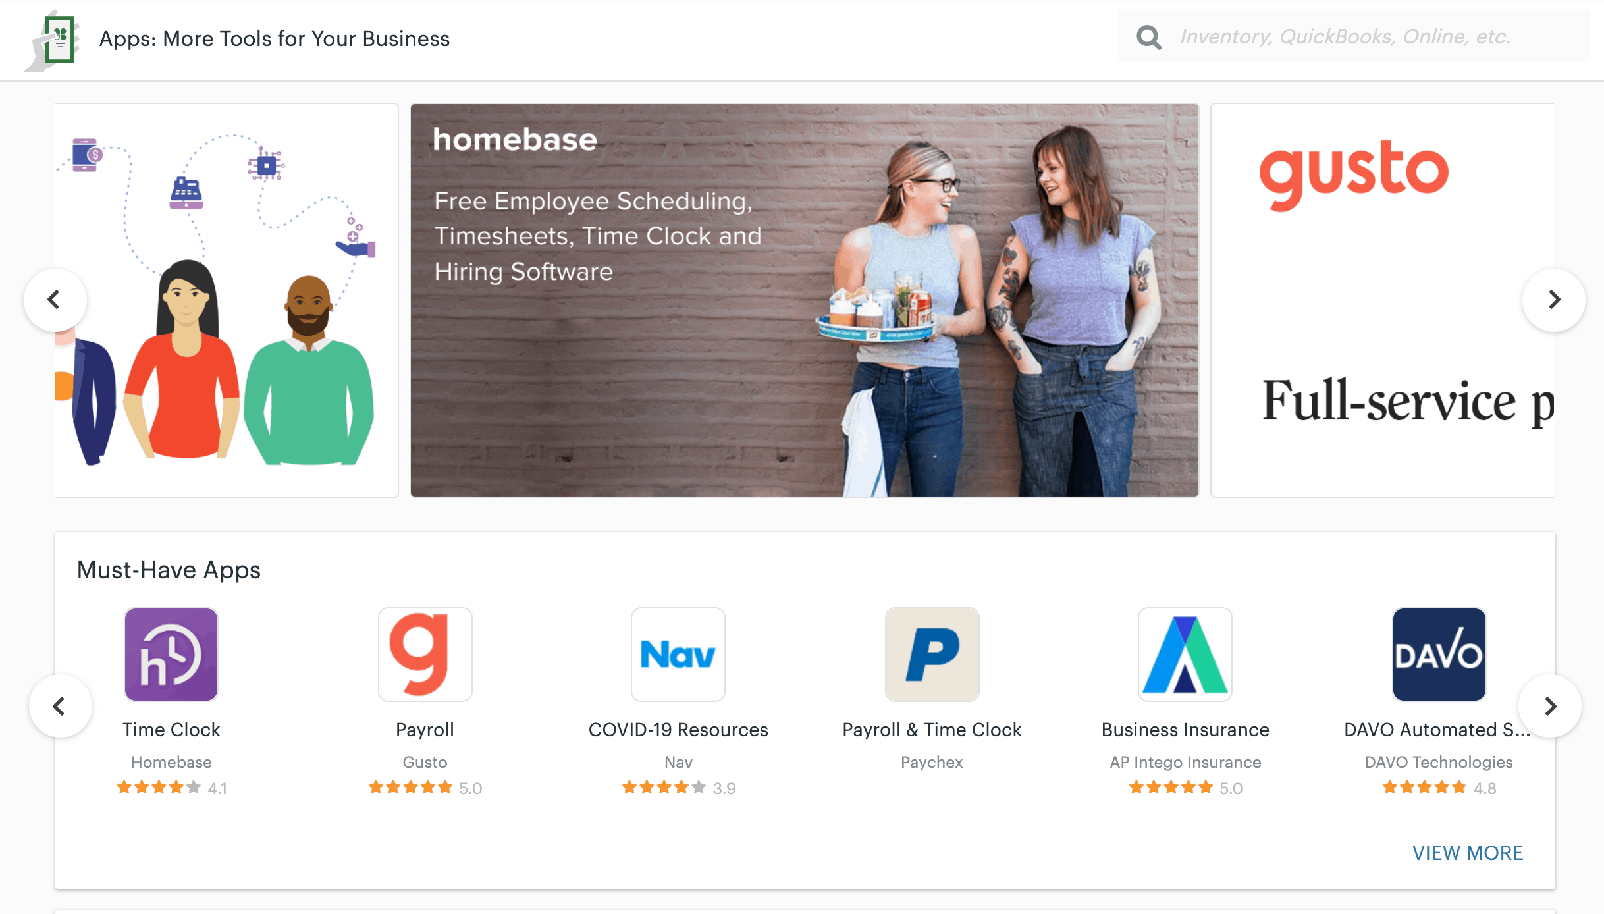Show previous Must-Have Apps with the left chevron
This screenshot has height=914, width=1604.
tap(60, 706)
